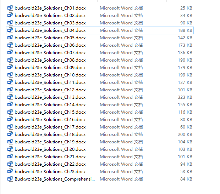
Task: Select file name Buckwold23e_Solutions_Comprehensi...
Action: [x=55, y=179]
